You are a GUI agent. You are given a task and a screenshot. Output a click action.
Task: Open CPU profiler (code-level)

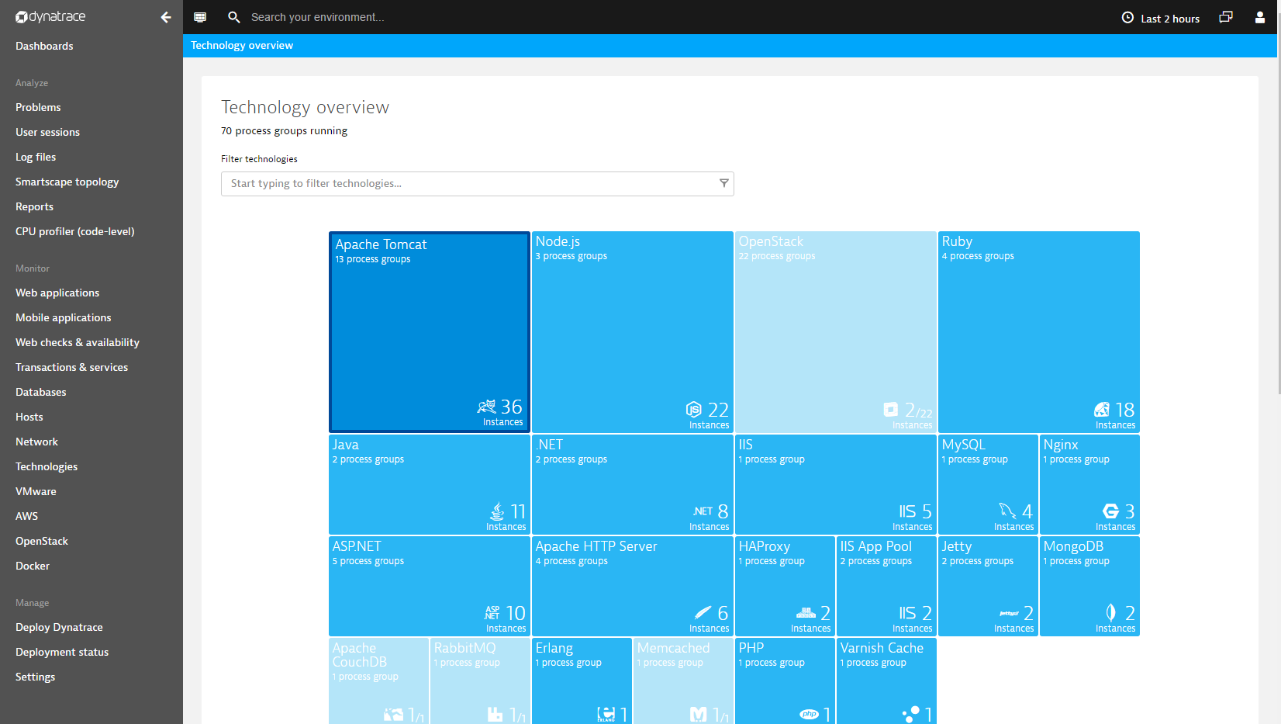coord(74,231)
